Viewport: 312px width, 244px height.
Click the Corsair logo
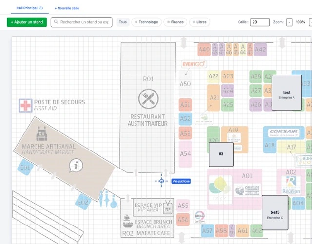tap(284, 132)
